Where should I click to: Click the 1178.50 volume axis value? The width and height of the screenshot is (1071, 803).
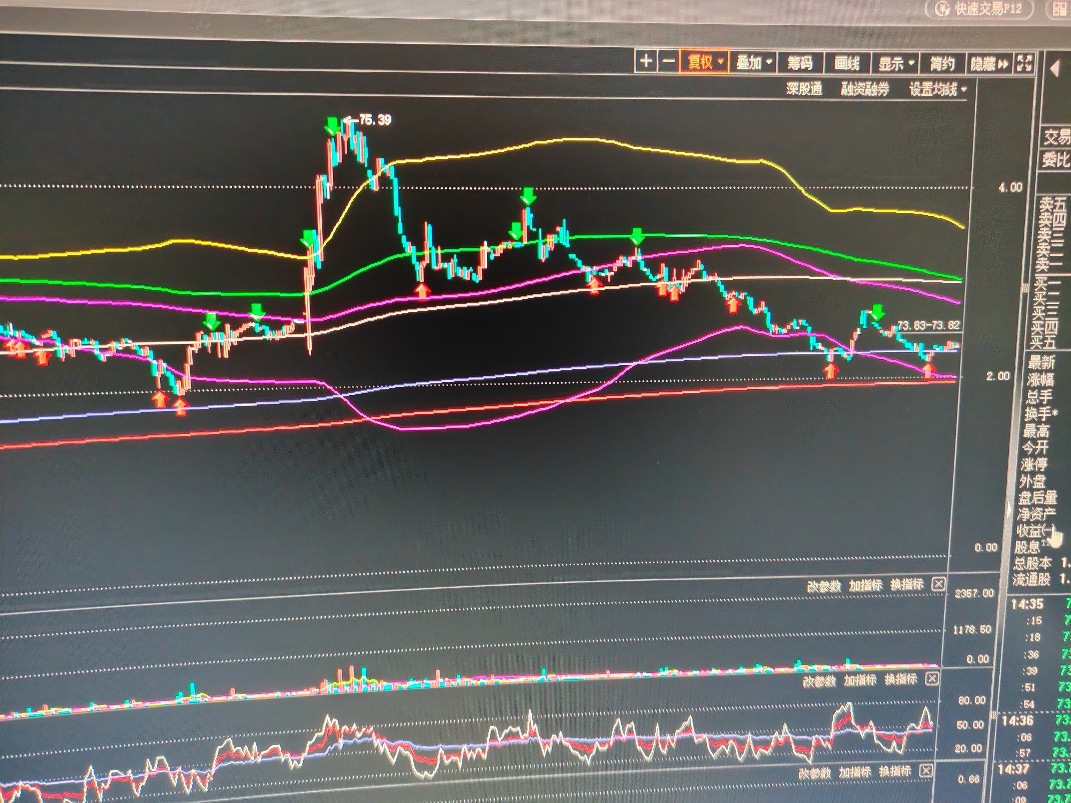point(972,630)
